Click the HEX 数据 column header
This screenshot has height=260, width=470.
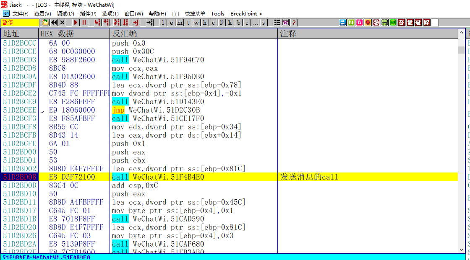pyautogui.click(x=74, y=34)
